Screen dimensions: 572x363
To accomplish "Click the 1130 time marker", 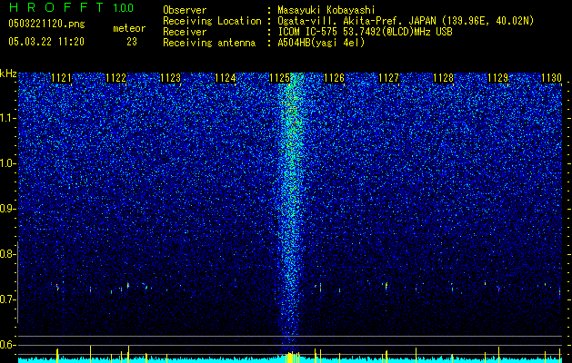I will [552, 78].
